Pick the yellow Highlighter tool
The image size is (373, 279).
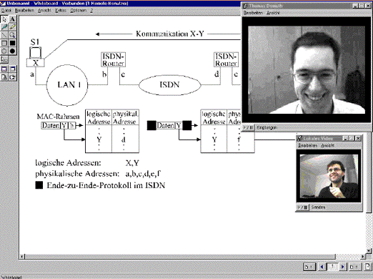(x=12, y=27)
